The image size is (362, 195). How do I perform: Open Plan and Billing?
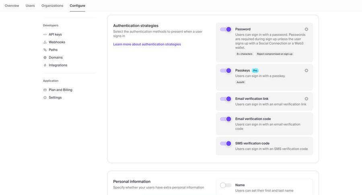(60, 90)
